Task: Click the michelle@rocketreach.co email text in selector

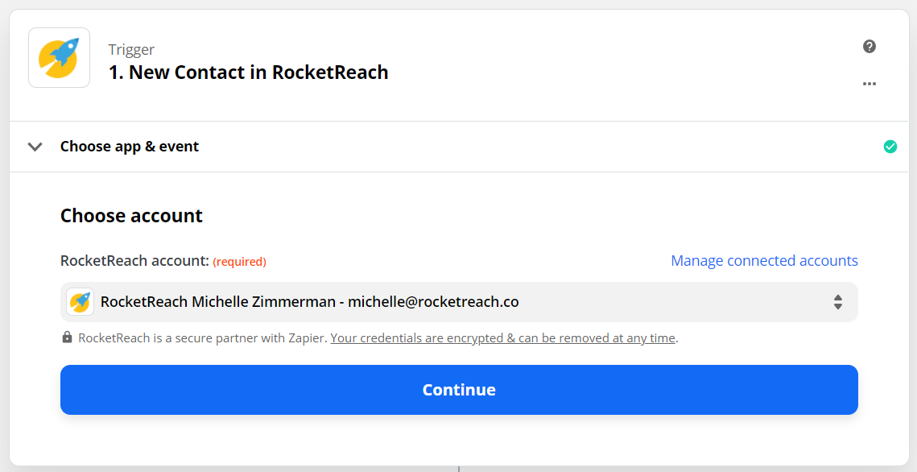Action: coord(433,302)
